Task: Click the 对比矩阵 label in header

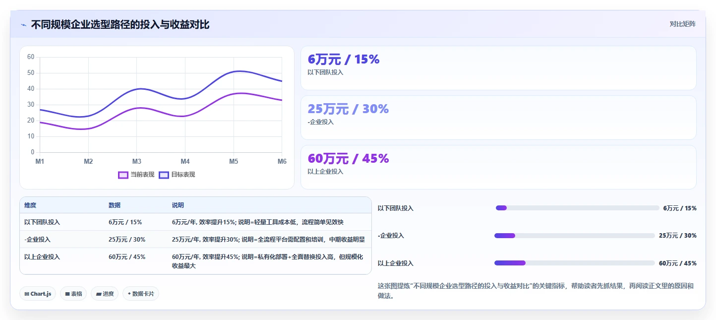Action: coord(682,24)
